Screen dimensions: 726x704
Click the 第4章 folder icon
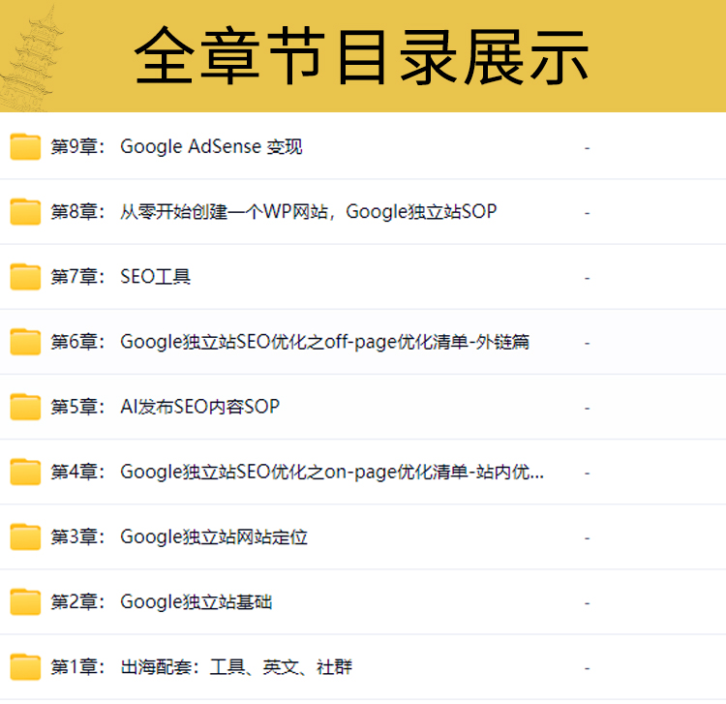pos(25,473)
